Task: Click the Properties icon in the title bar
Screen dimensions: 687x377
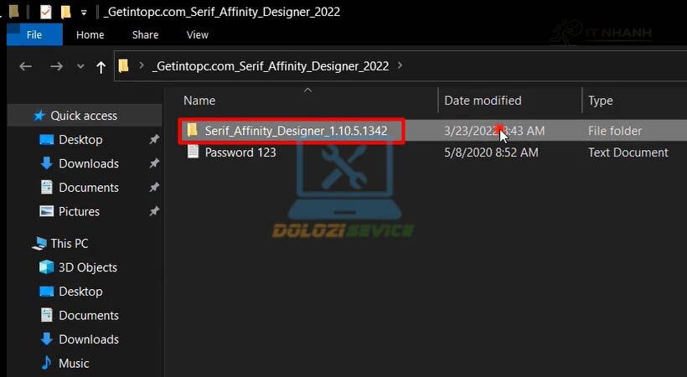Action: click(x=45, y=12)
